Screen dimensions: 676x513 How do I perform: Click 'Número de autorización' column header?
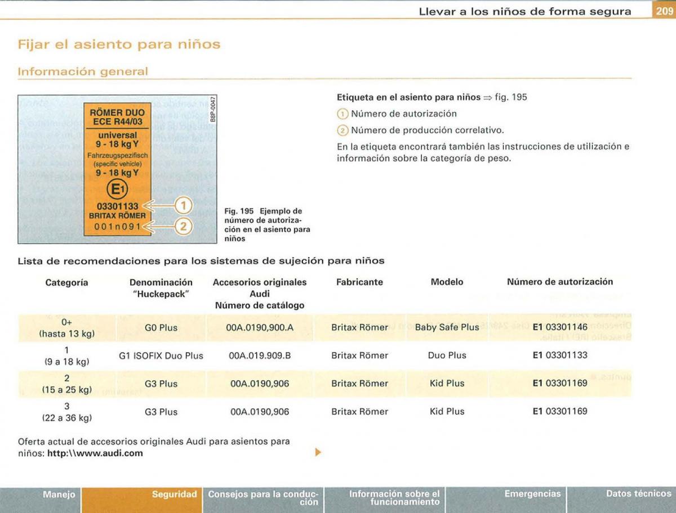(x=560, y=282)
